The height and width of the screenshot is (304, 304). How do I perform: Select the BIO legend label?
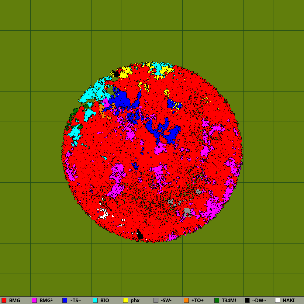[x=105, y=301]
